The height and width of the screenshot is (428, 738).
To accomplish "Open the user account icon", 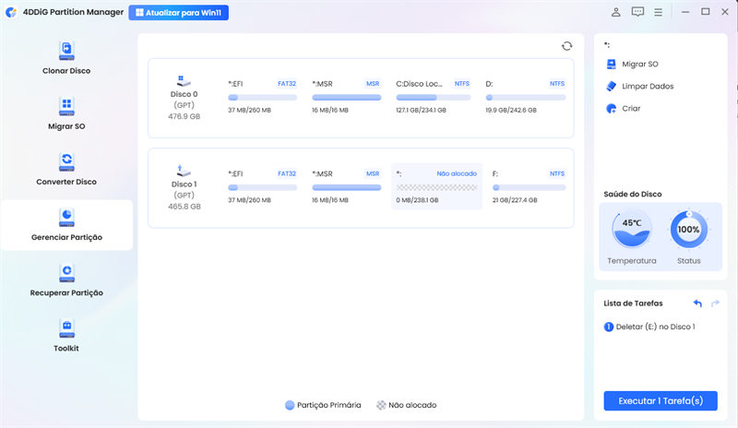I will pos(616,13).
